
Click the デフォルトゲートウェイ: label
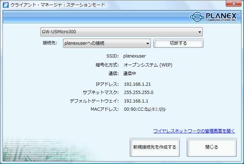point(94,101)
